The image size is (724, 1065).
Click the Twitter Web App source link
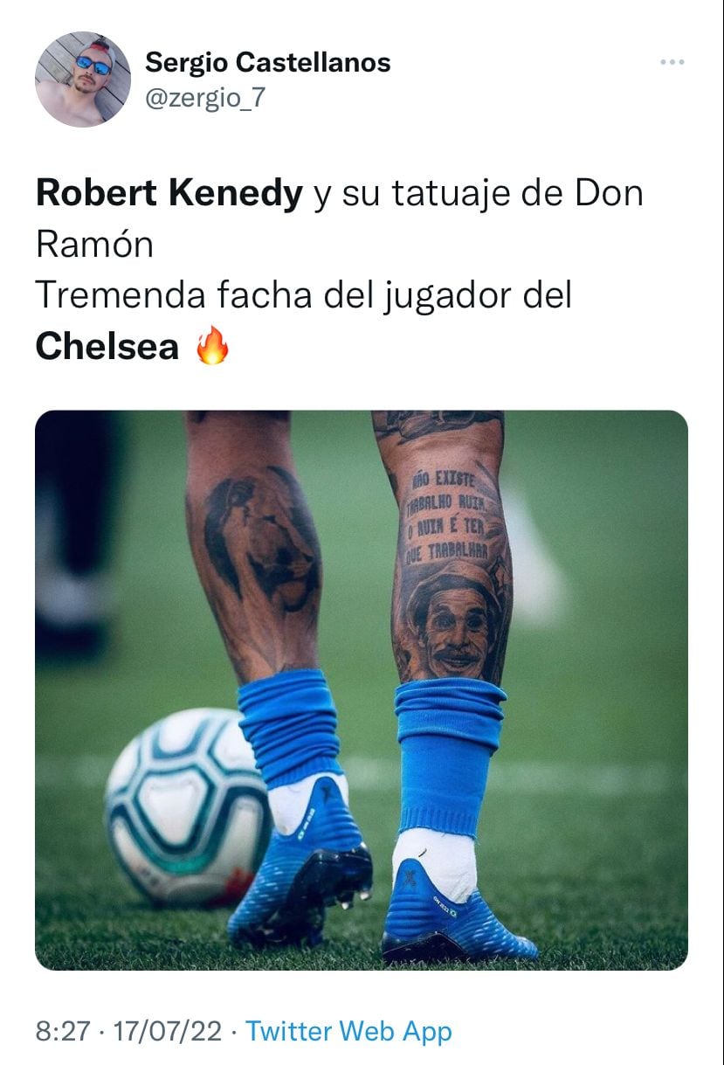coord(348,1031)
